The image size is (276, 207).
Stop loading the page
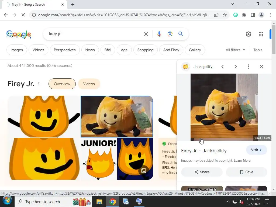(x=23, y=15)
